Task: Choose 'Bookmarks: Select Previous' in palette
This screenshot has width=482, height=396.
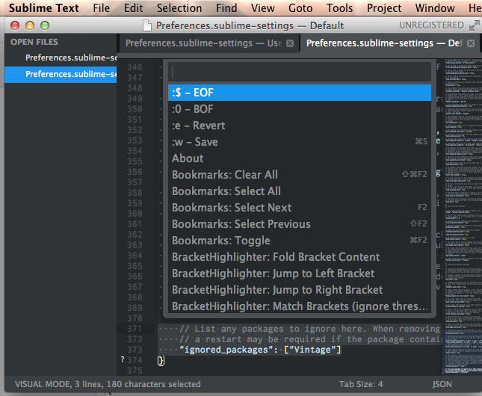Action: click(300, 224)
